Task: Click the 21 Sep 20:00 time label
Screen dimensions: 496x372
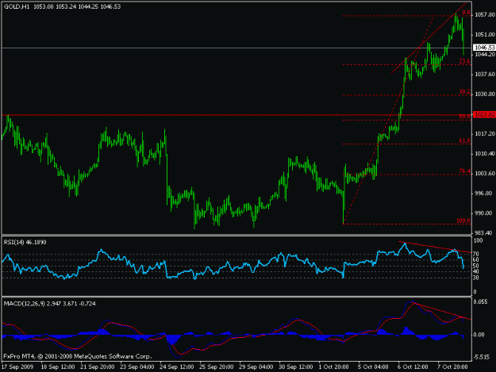Action: [98, 367]
